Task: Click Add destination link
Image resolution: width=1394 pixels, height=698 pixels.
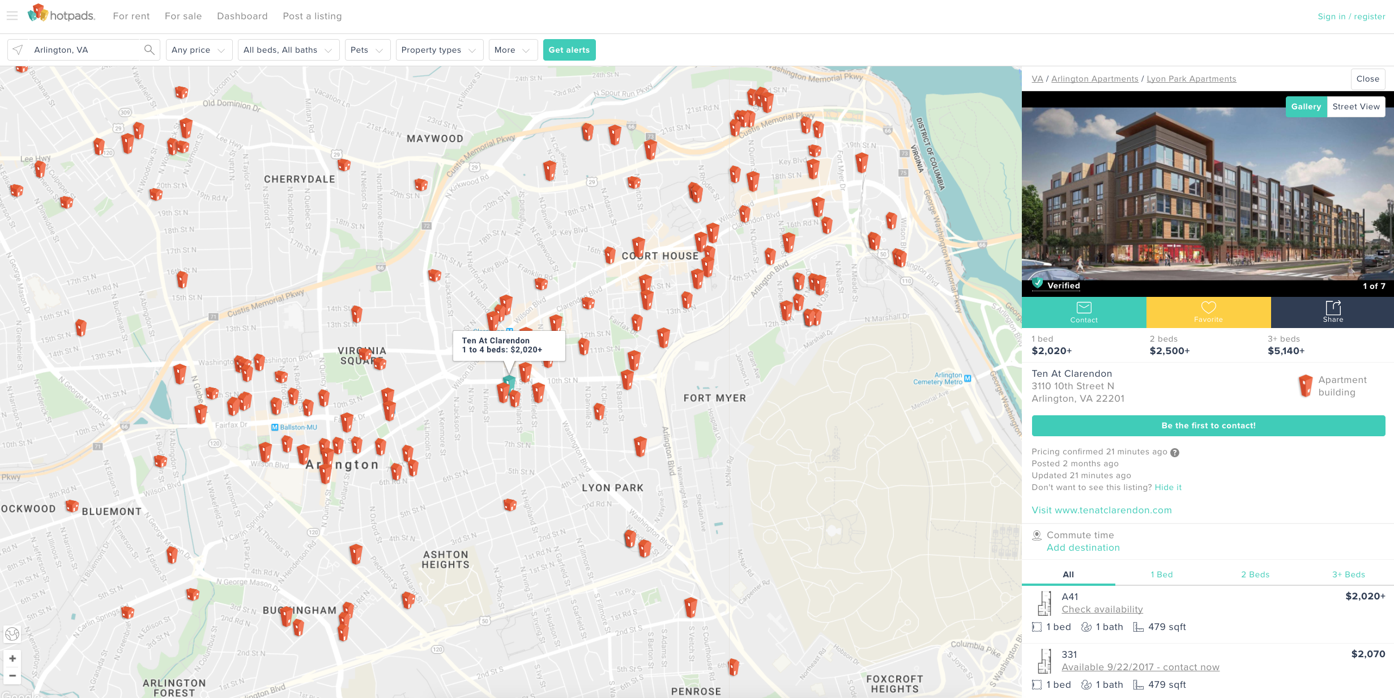Action: click(x=1083, y=547)
